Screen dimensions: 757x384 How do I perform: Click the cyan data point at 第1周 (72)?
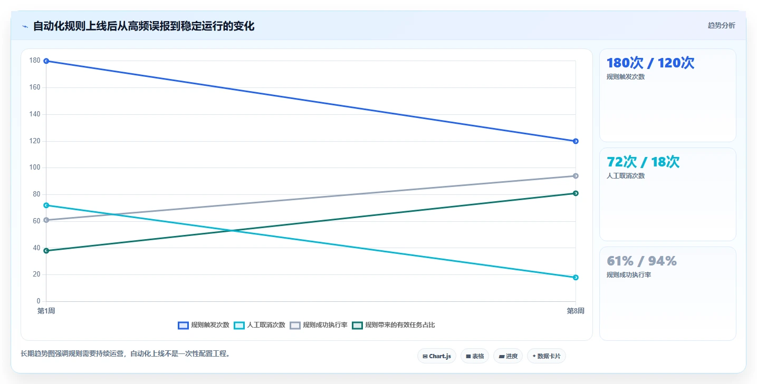(x=46, y=205)
